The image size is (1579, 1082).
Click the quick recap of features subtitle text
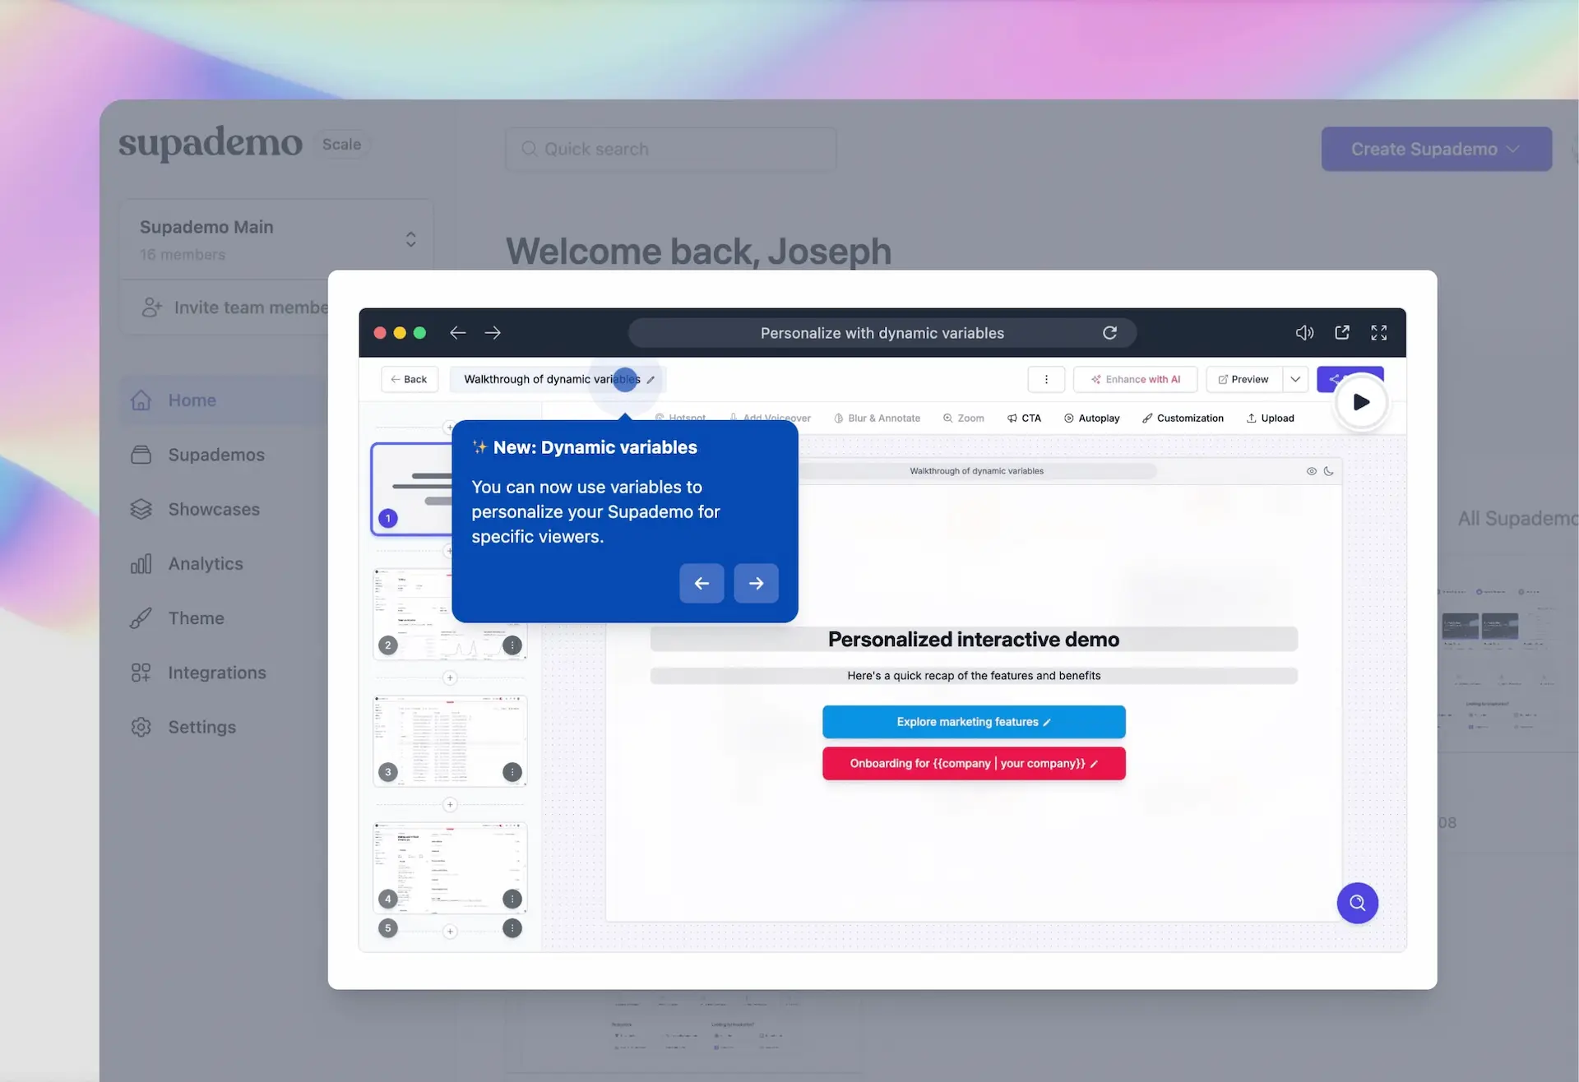point(974,676)
